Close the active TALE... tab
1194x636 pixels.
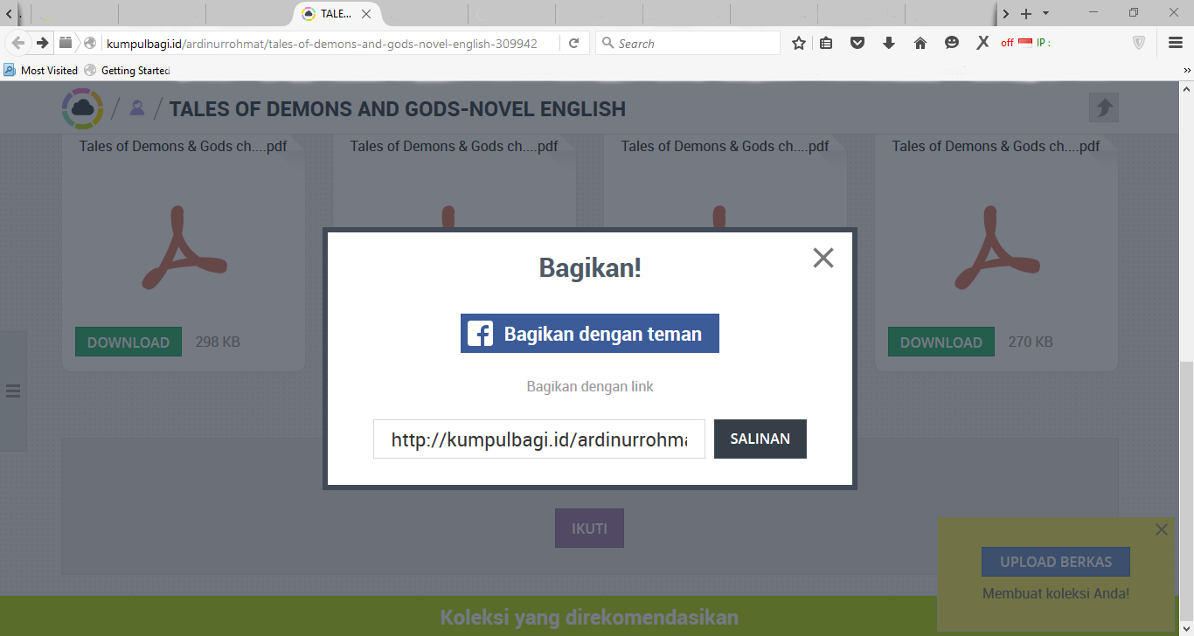366,14
